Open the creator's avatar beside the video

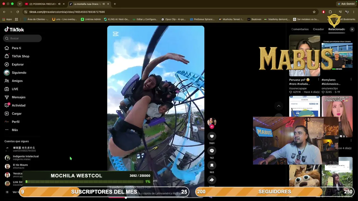(x=212, y=122)
